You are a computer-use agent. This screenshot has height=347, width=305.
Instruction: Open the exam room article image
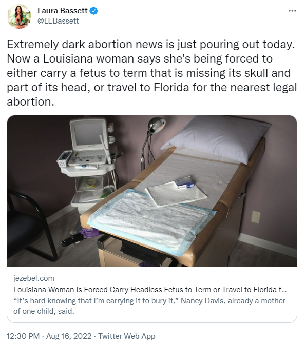pyautogui.click(x=152, y=191)
